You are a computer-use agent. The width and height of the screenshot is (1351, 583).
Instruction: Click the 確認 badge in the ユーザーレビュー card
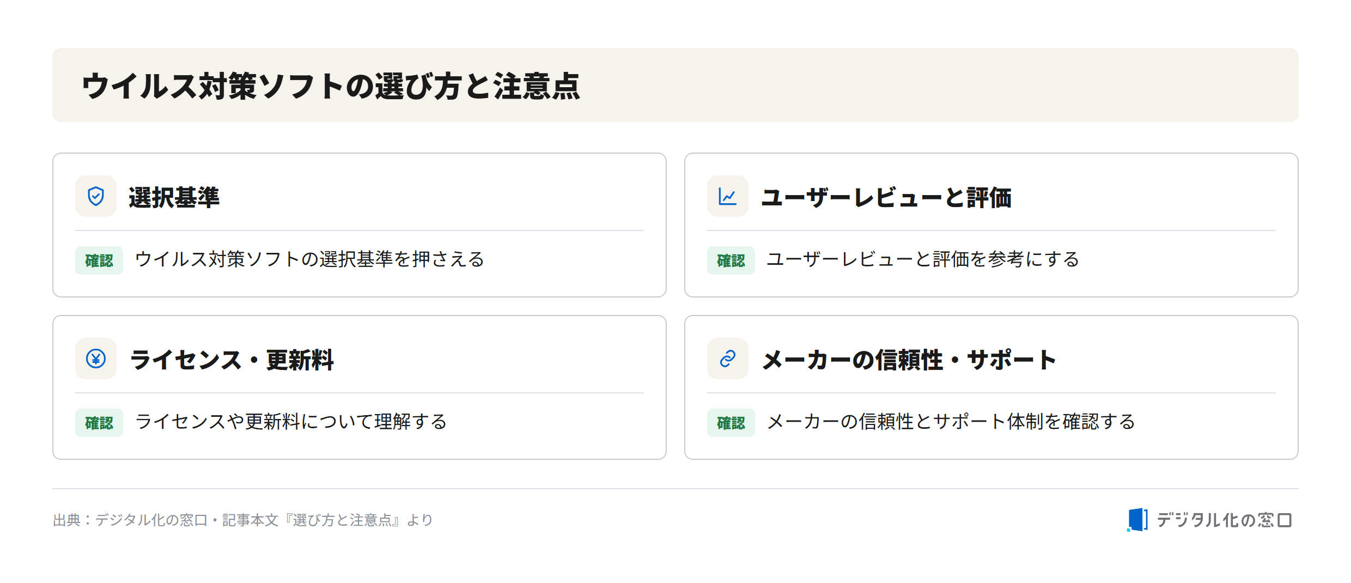731,260
